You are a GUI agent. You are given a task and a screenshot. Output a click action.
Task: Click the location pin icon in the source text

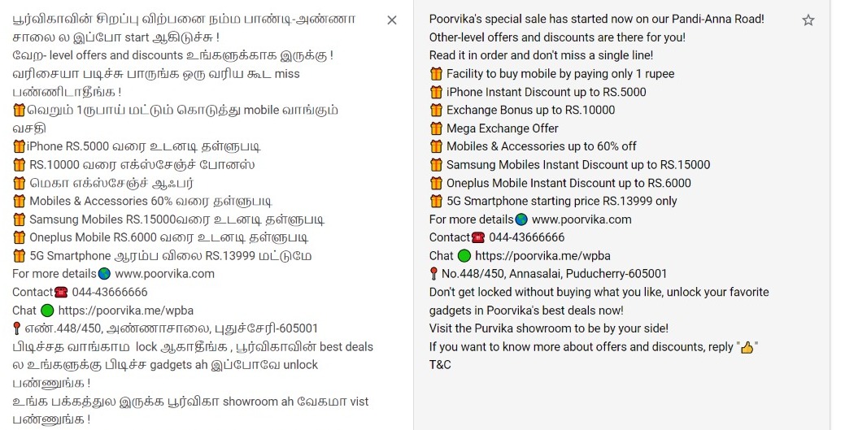[x=16, y=328]
